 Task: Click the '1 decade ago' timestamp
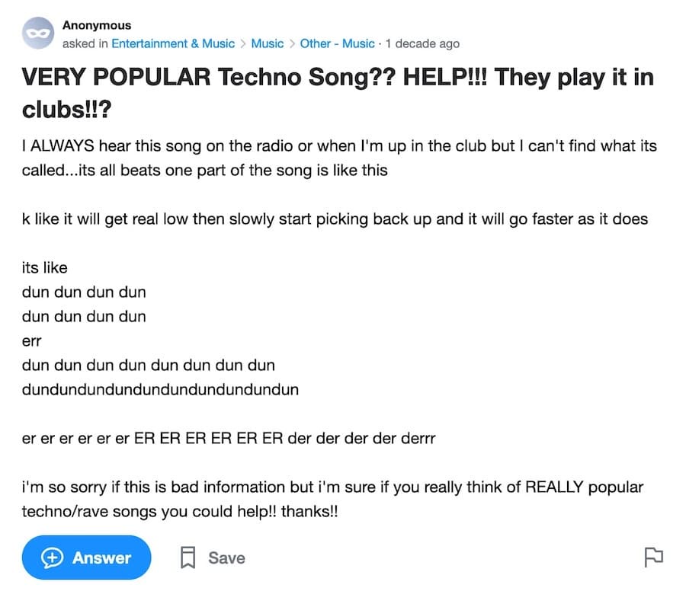pos(422,43)
